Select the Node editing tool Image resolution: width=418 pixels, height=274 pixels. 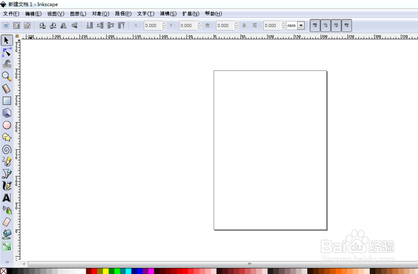(x=7, y=53)
